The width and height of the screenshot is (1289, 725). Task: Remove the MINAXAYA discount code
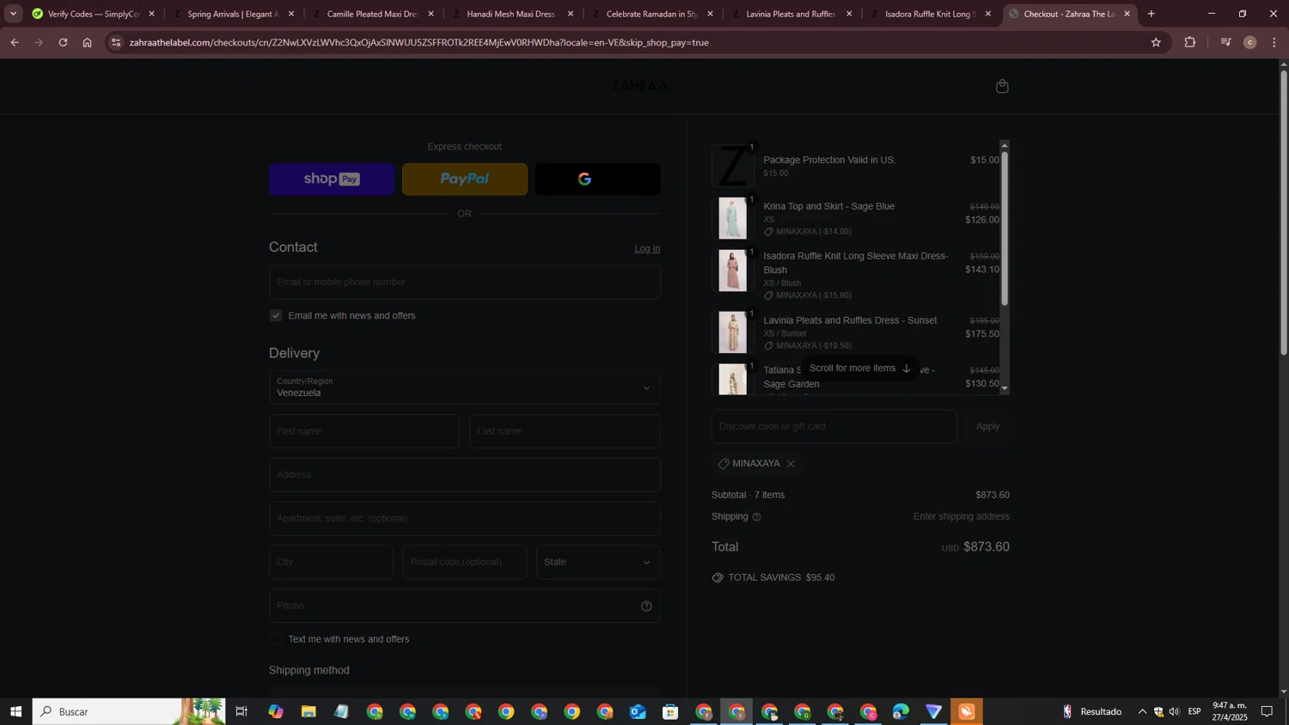(x=791, y=464)
